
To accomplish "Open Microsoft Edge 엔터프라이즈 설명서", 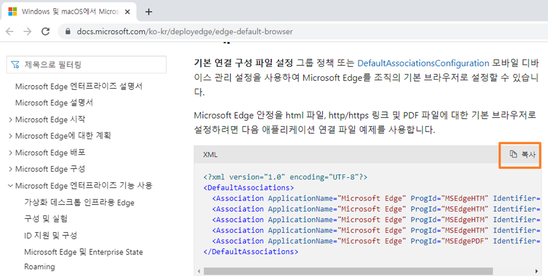I will pyautogui.click(x=79, y=86).
